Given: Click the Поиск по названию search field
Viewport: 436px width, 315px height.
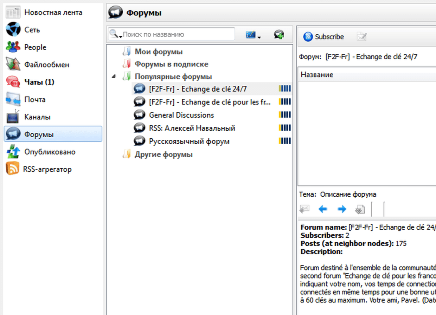Looking at the screenshot, I should 178,34.
